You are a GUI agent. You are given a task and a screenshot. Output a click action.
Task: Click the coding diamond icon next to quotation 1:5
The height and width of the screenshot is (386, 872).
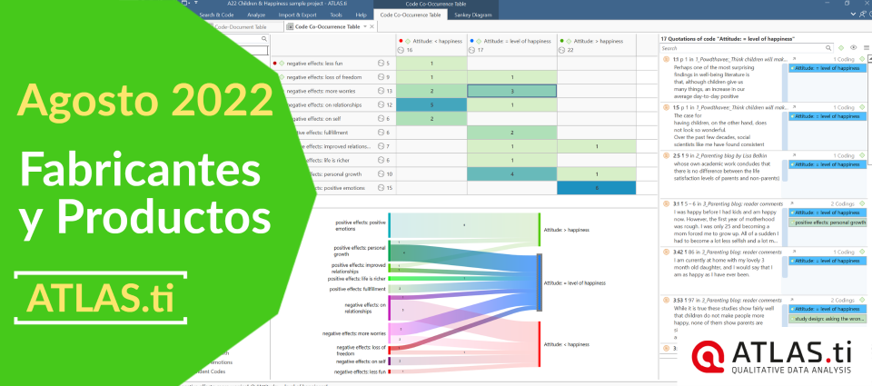click(x=862, y=107)
